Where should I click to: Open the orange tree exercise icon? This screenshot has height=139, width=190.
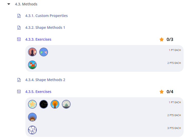[x=55, y=104]
